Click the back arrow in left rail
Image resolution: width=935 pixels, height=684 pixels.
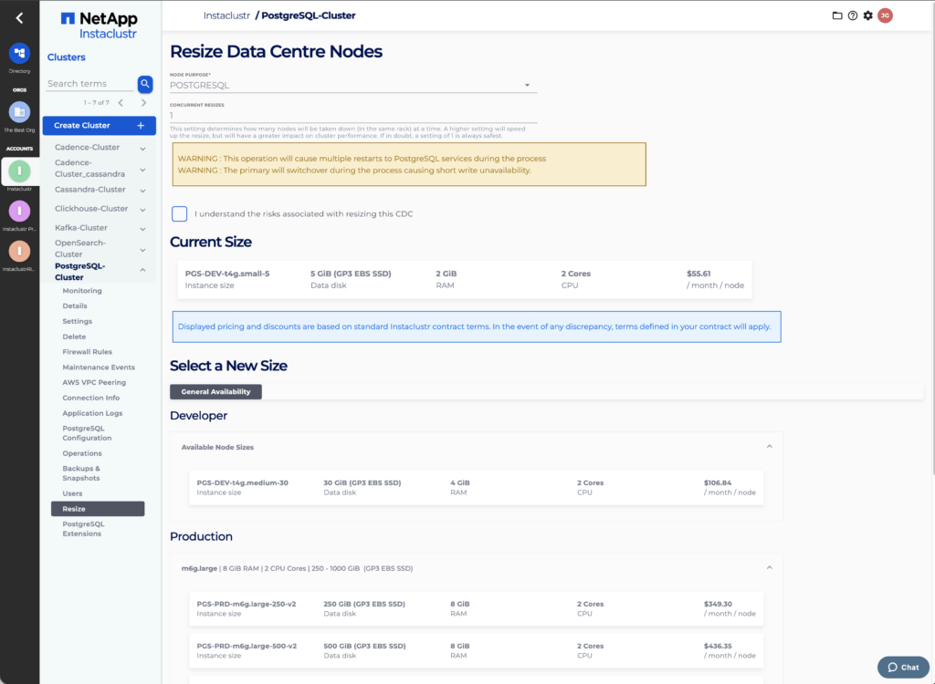click(19, 17)
